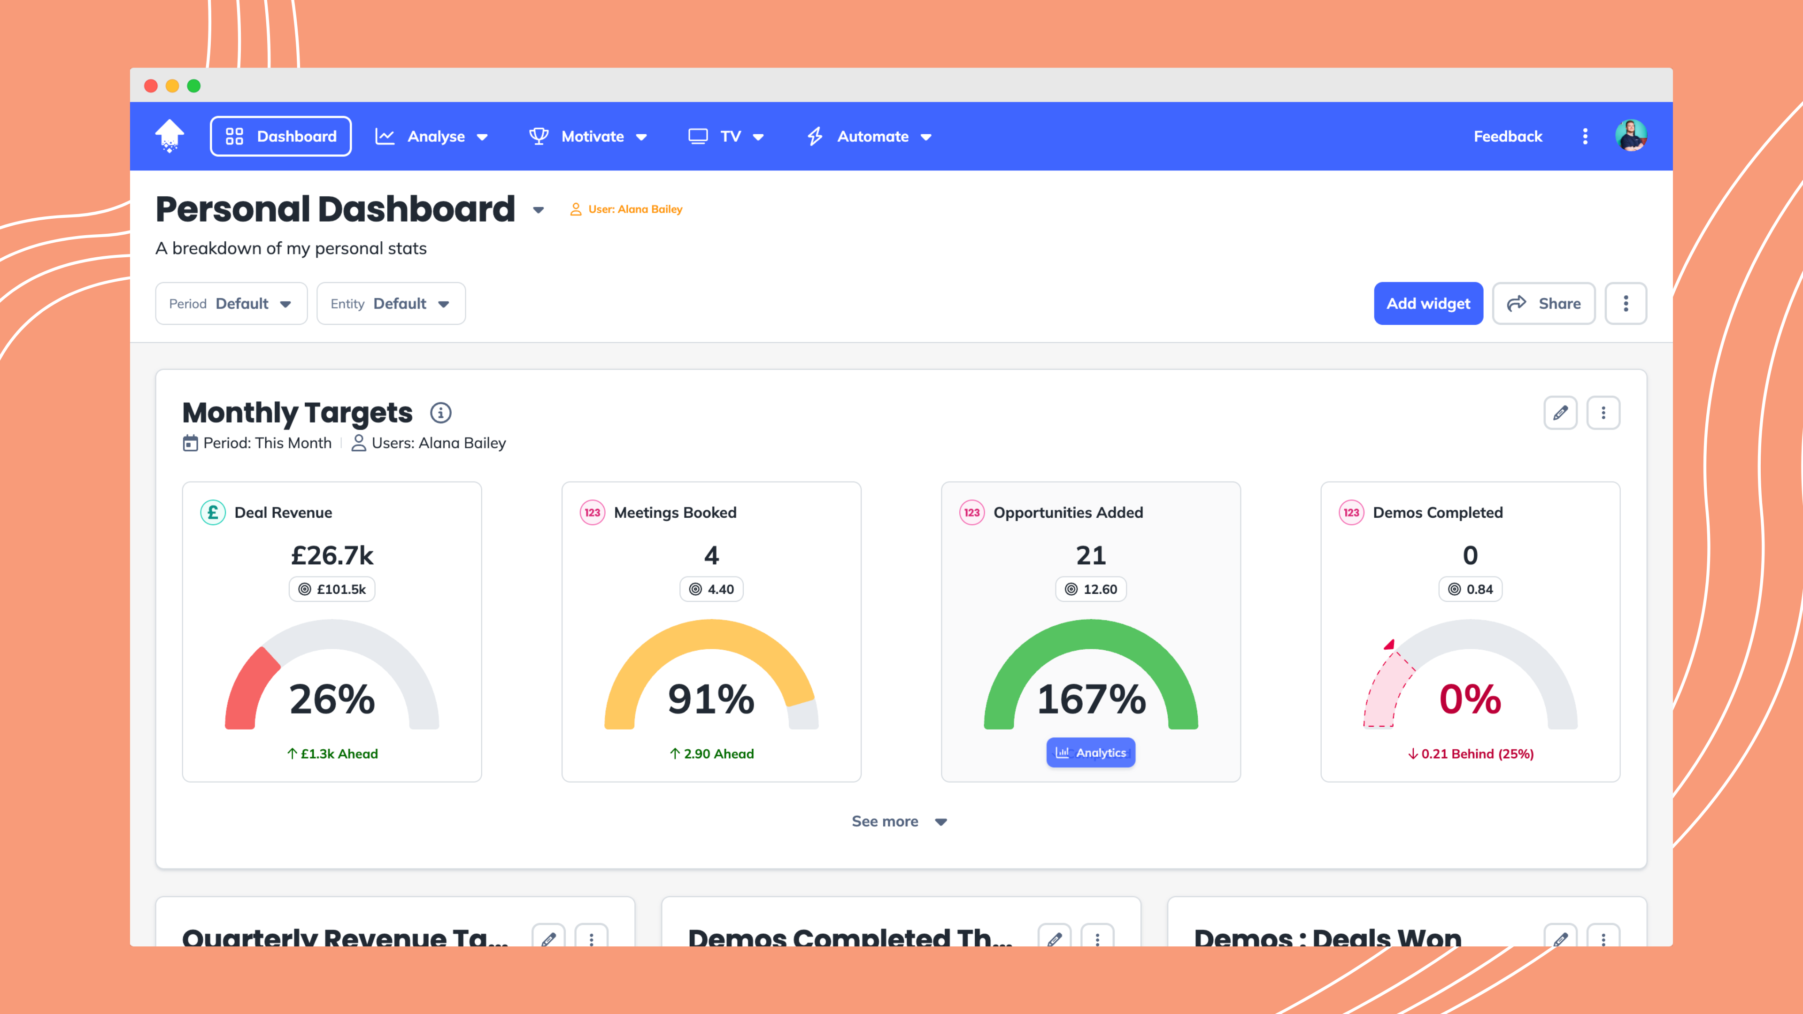Click the edit pencil on Monthly Targets widget
Screen dimensions: 1803x1014
tap(1561, 413)
